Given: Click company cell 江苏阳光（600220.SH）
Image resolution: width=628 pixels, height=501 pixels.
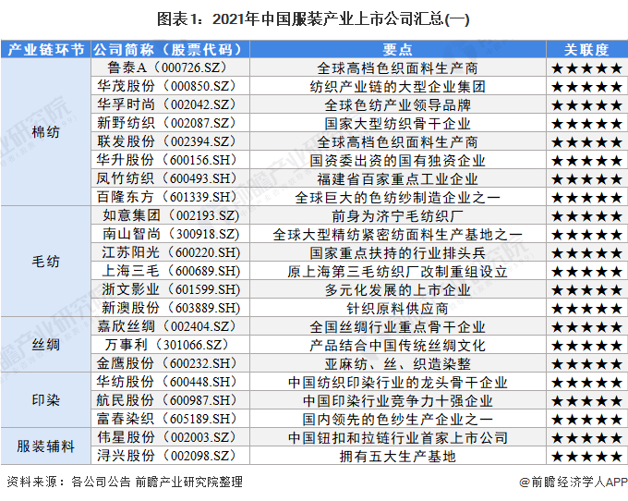Looking at the screenshot, I should 170,252.
